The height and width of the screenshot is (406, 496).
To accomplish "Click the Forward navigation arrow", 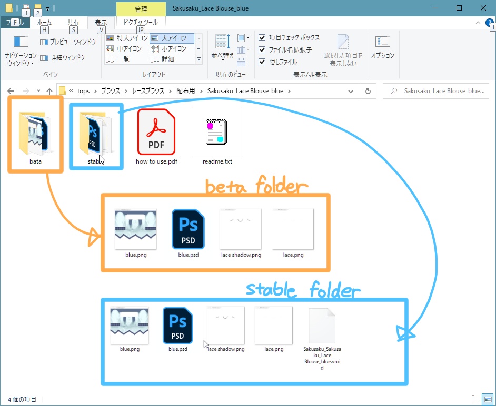I will pyautogui.click(x=26, y=91).
